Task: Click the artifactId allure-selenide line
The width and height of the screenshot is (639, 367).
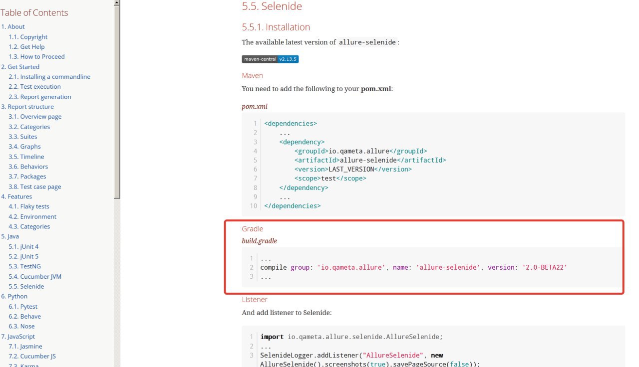Action: 370,160
